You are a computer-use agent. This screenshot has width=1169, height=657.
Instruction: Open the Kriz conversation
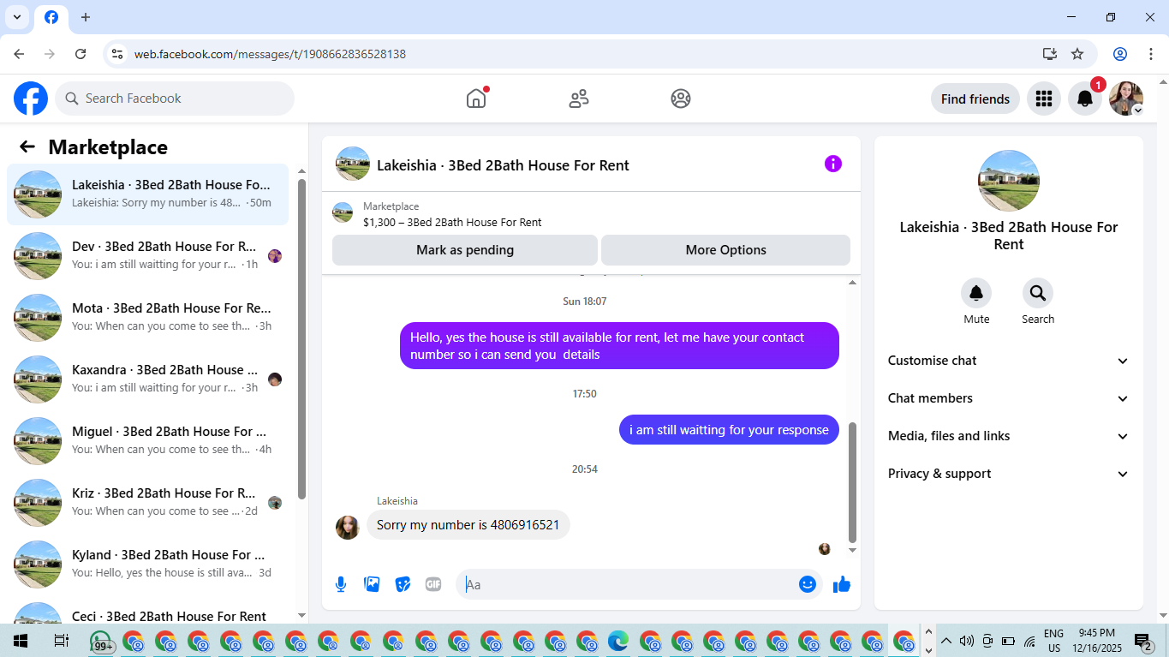pyautogui.click(x=148, y=503)
